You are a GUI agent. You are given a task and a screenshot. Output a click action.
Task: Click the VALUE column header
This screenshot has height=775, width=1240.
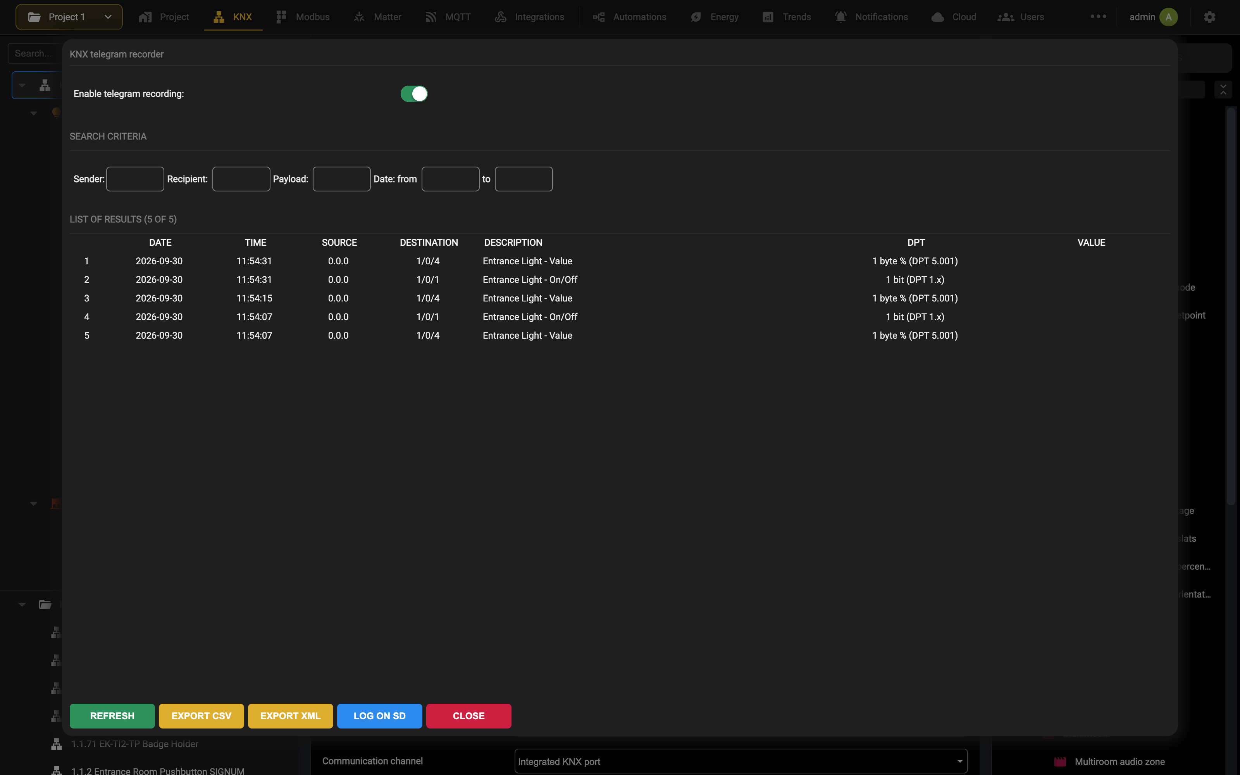point(1092,243)
